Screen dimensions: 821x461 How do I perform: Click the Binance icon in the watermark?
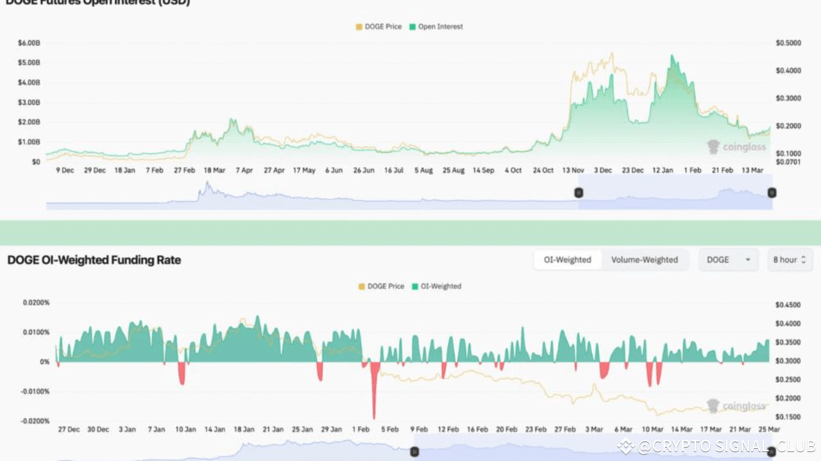625,446
